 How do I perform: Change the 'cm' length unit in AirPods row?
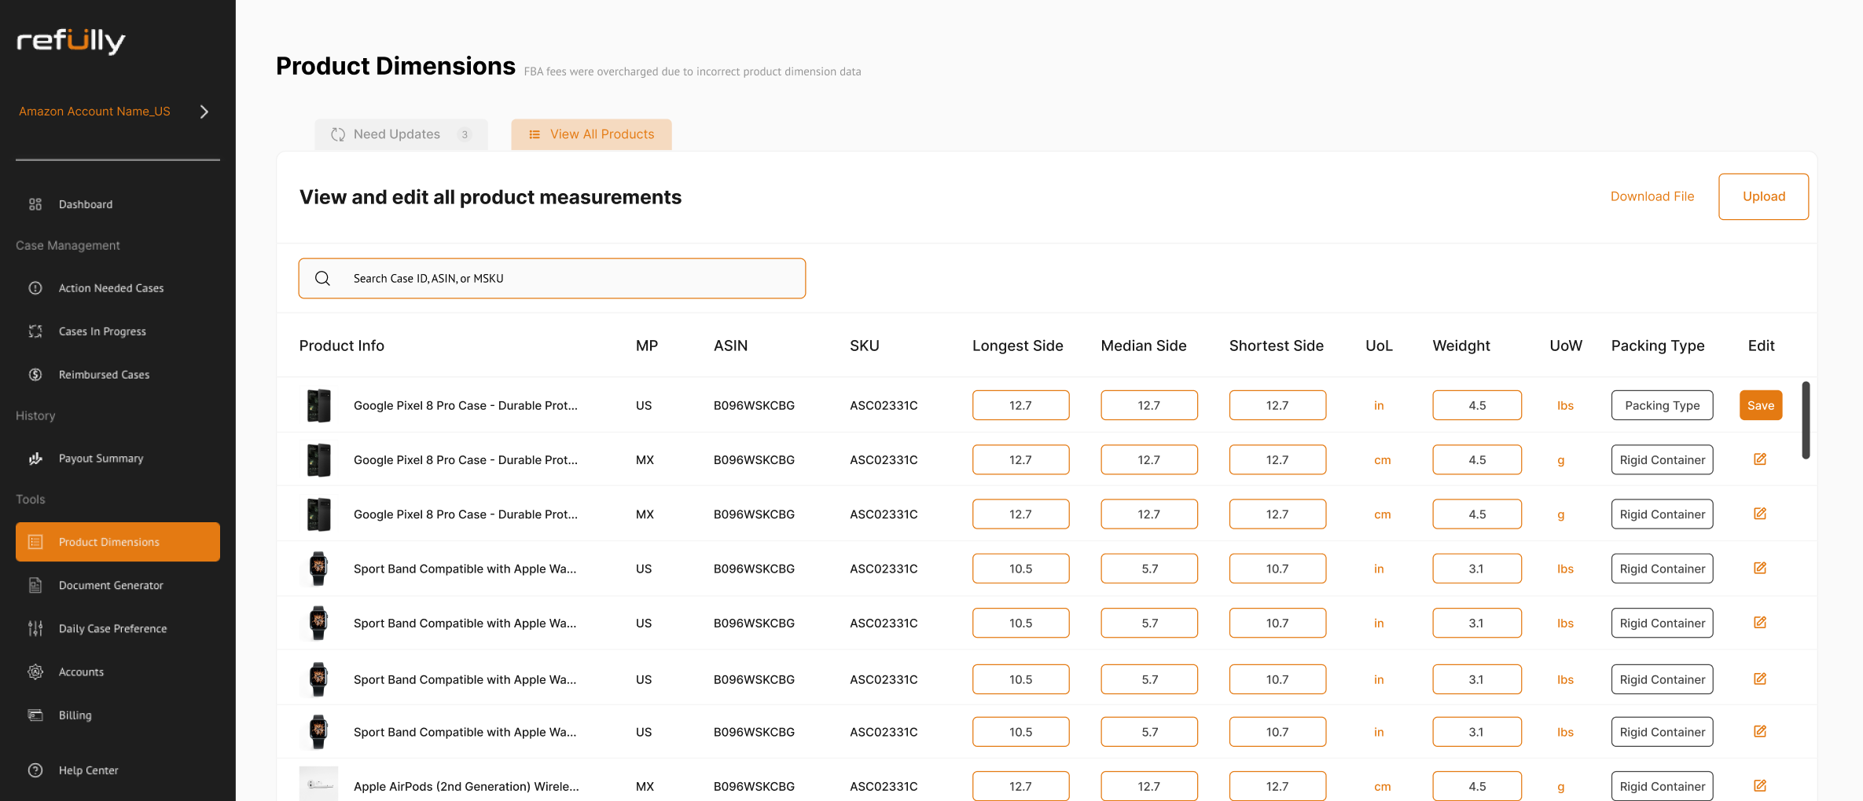point(1382,786)
